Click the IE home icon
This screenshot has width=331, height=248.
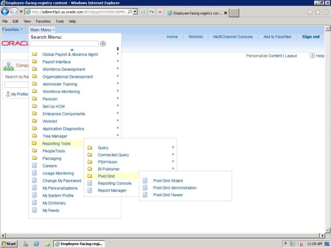coord(310,12)
